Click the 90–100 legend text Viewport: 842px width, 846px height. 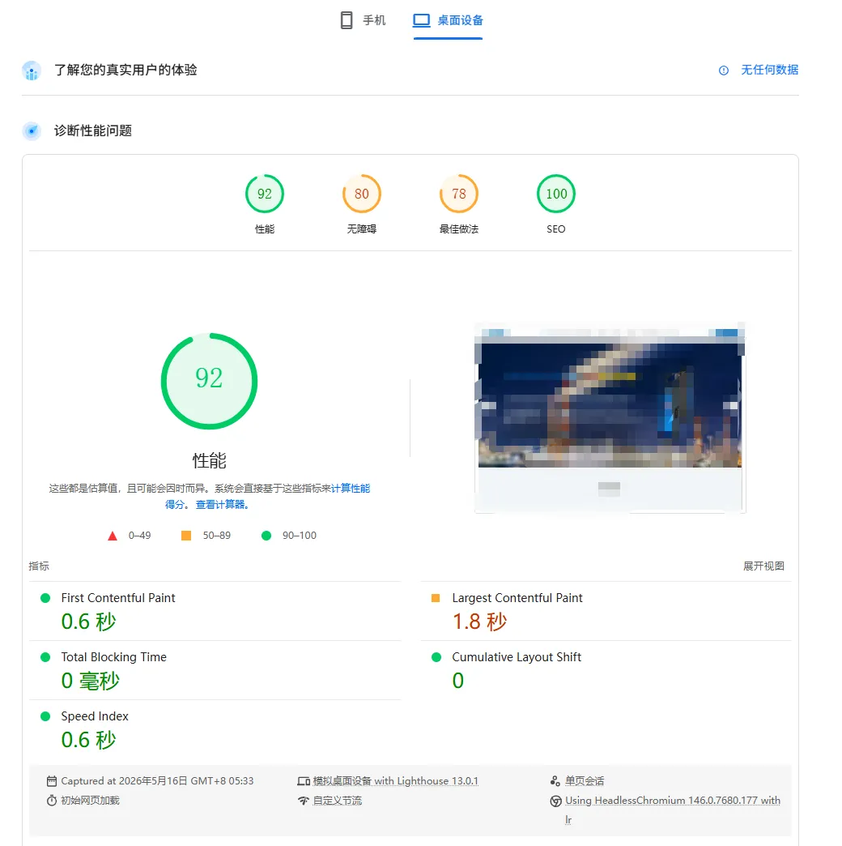pos(300,536)
